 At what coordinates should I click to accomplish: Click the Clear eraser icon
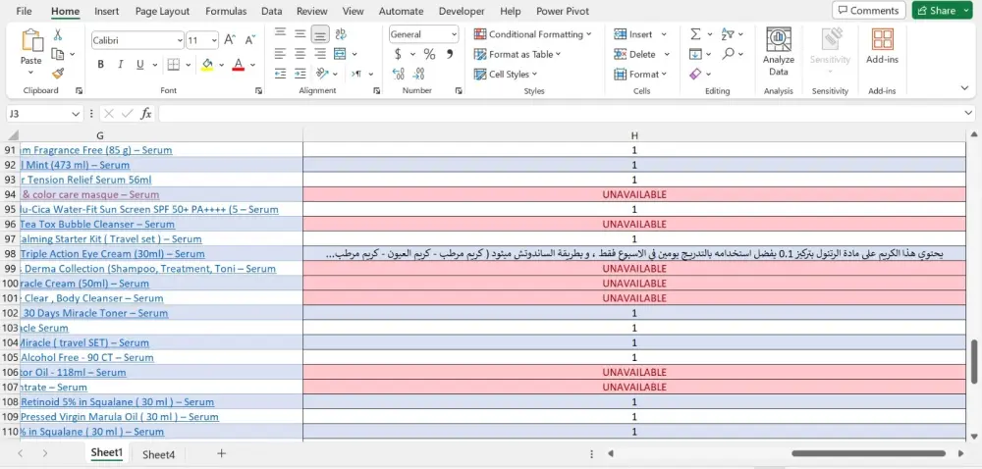(x=695, y=74)
